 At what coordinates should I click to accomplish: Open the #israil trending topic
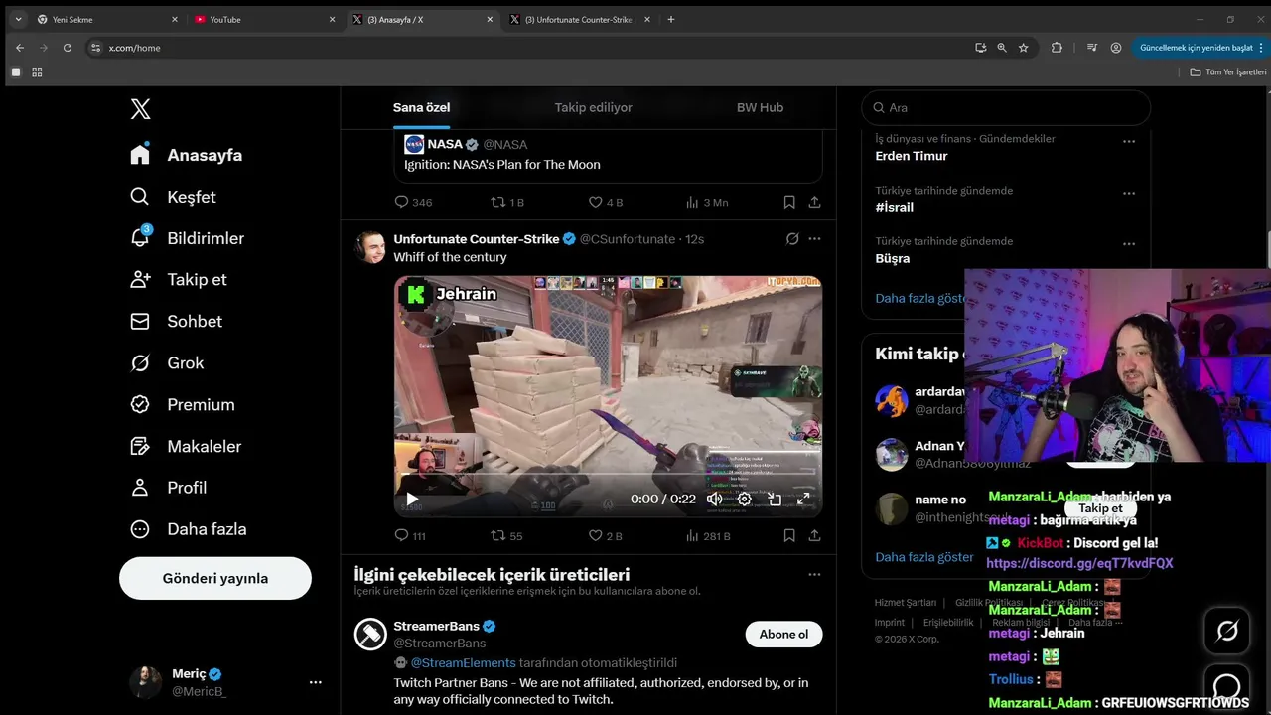[x=895, y=208]
